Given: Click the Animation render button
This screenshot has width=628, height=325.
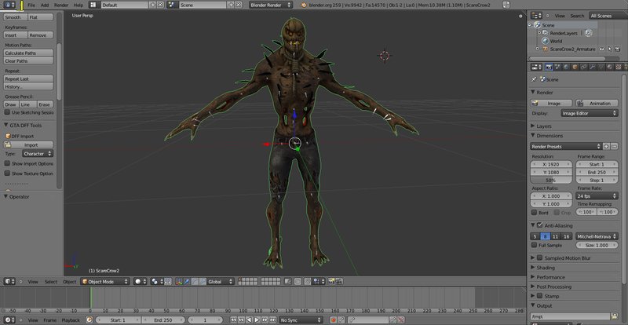Looking at the screenshot, I should (x=597, y=103).
